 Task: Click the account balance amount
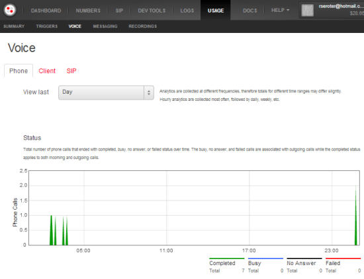[357, 13]
